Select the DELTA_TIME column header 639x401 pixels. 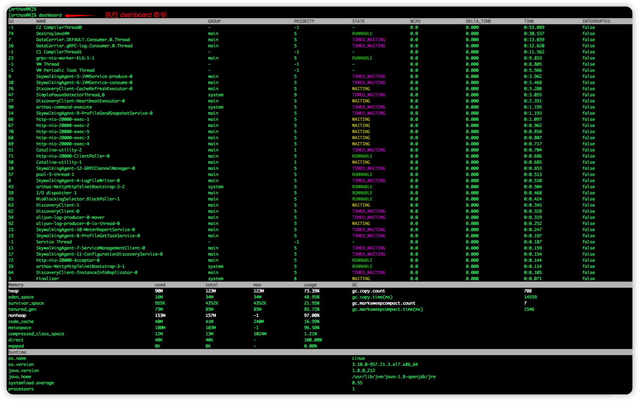478,21
